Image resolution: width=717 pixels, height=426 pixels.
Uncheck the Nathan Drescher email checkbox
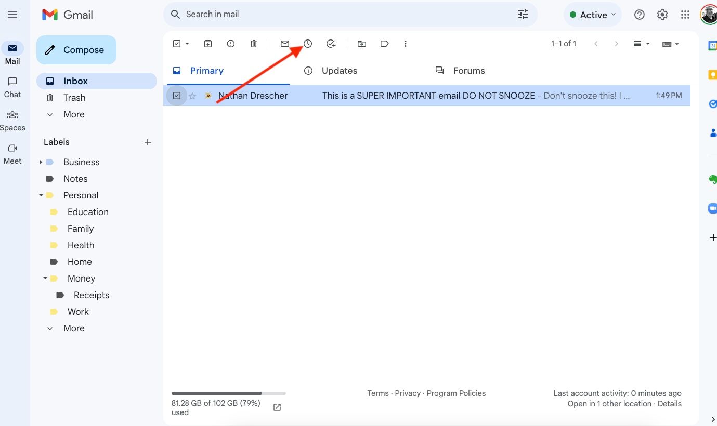pyautogui.click(x=177, y=96)
